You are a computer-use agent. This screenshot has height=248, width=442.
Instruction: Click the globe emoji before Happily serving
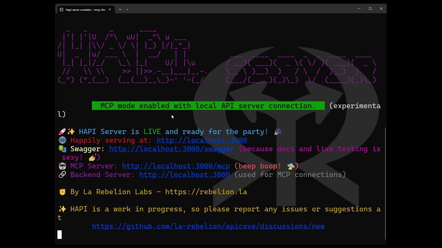[62, 140]
